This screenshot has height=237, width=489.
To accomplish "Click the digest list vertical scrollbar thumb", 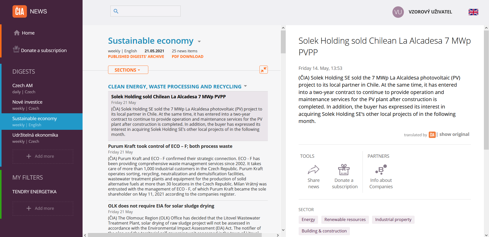I will point(283,42).
